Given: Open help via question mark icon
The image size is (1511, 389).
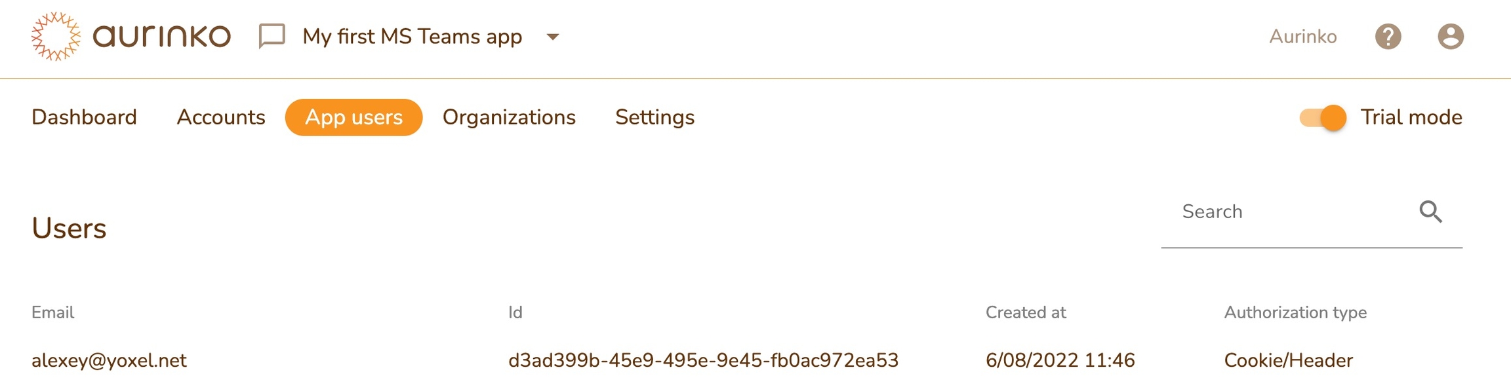Looking at the screenshot, I should [x=1388, y=37].
